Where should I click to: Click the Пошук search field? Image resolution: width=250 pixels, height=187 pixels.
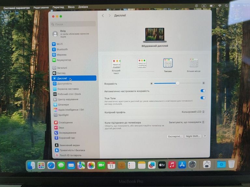[73, 24]
